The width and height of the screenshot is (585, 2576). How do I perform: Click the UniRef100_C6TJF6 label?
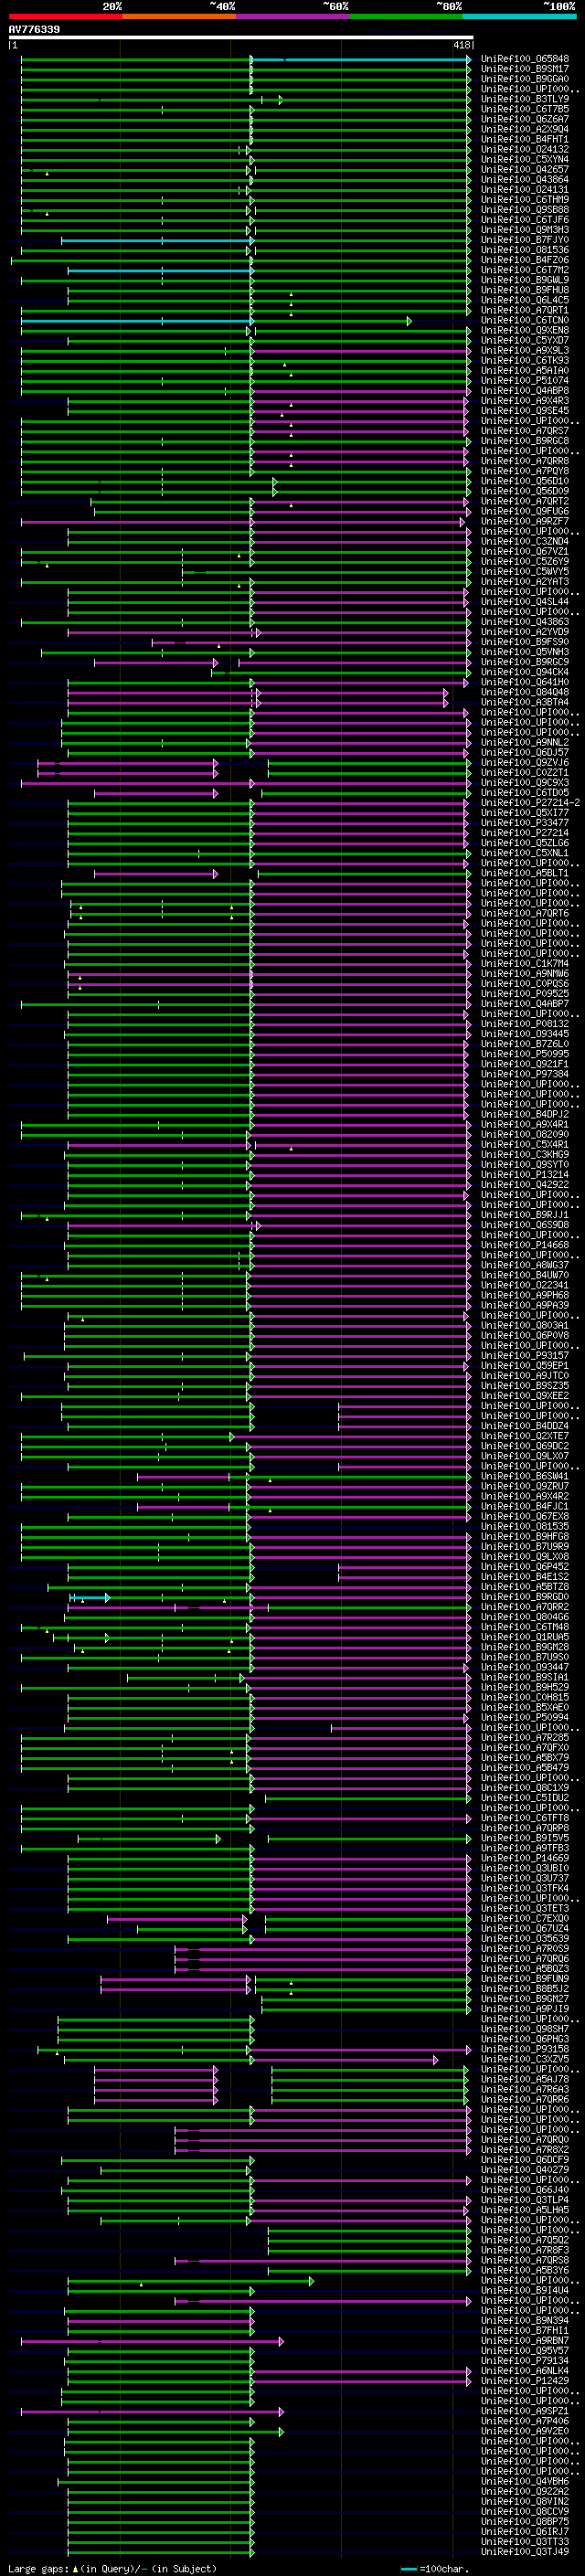pyautogui.click(x=525, y=220)
